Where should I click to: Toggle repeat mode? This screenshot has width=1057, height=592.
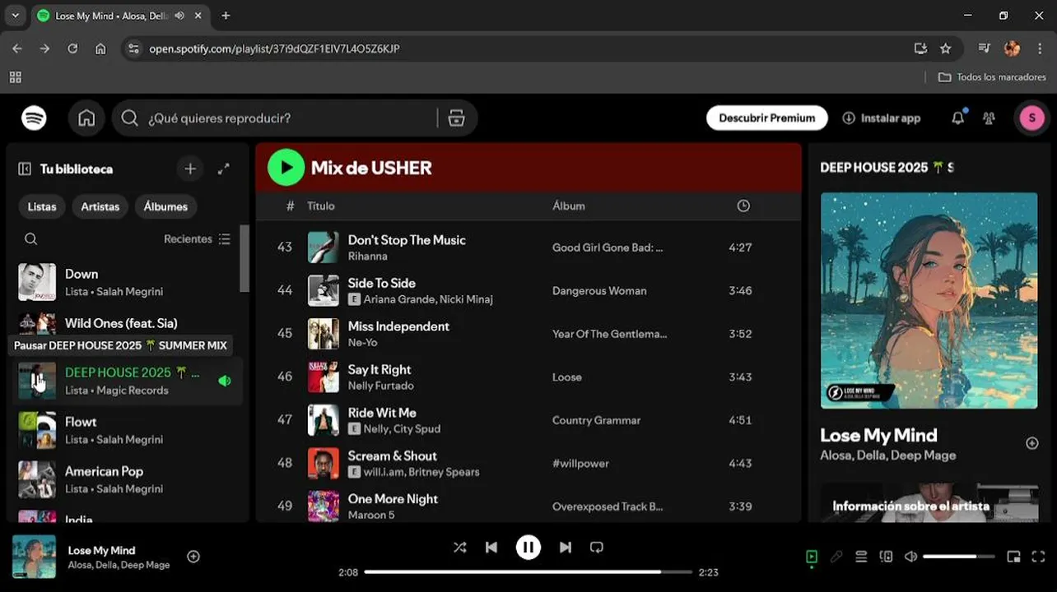597,548
